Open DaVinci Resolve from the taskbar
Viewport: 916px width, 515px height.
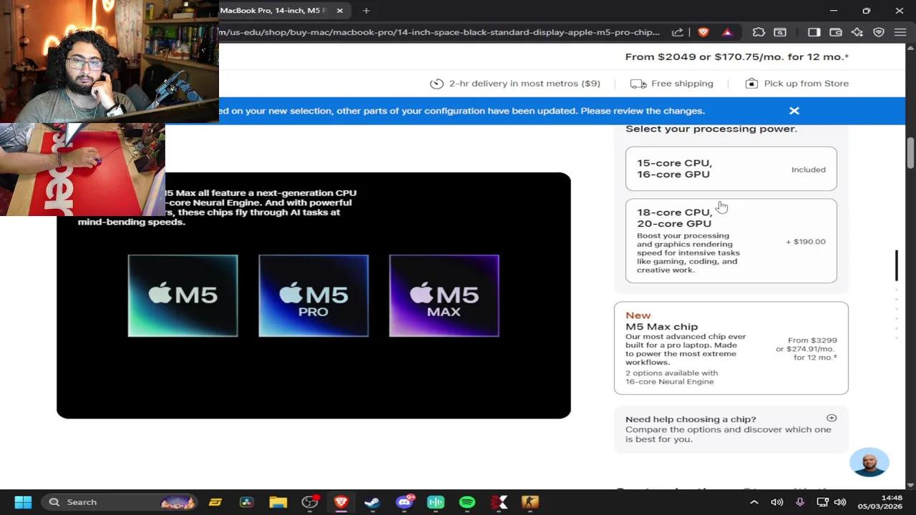pos(247,502)
